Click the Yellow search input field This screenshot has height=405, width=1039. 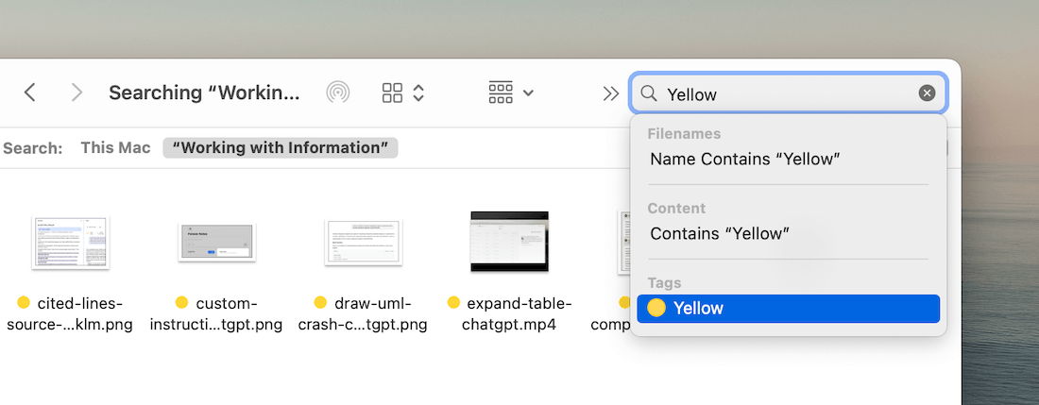pos(784,93)
